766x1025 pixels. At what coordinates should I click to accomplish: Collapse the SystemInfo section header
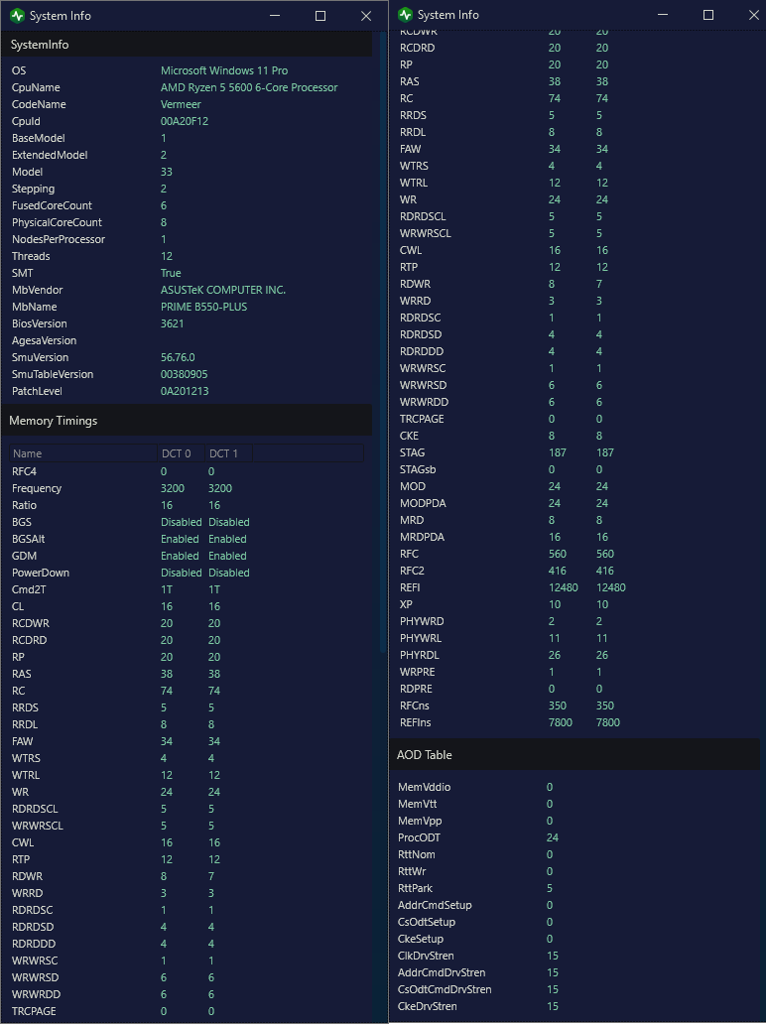click(40, 45)
